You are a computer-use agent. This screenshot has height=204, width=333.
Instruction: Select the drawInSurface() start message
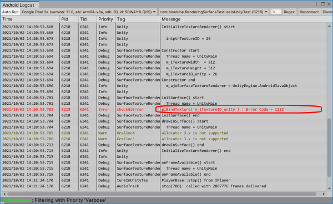pyautogui.click(x=185, y=121)
